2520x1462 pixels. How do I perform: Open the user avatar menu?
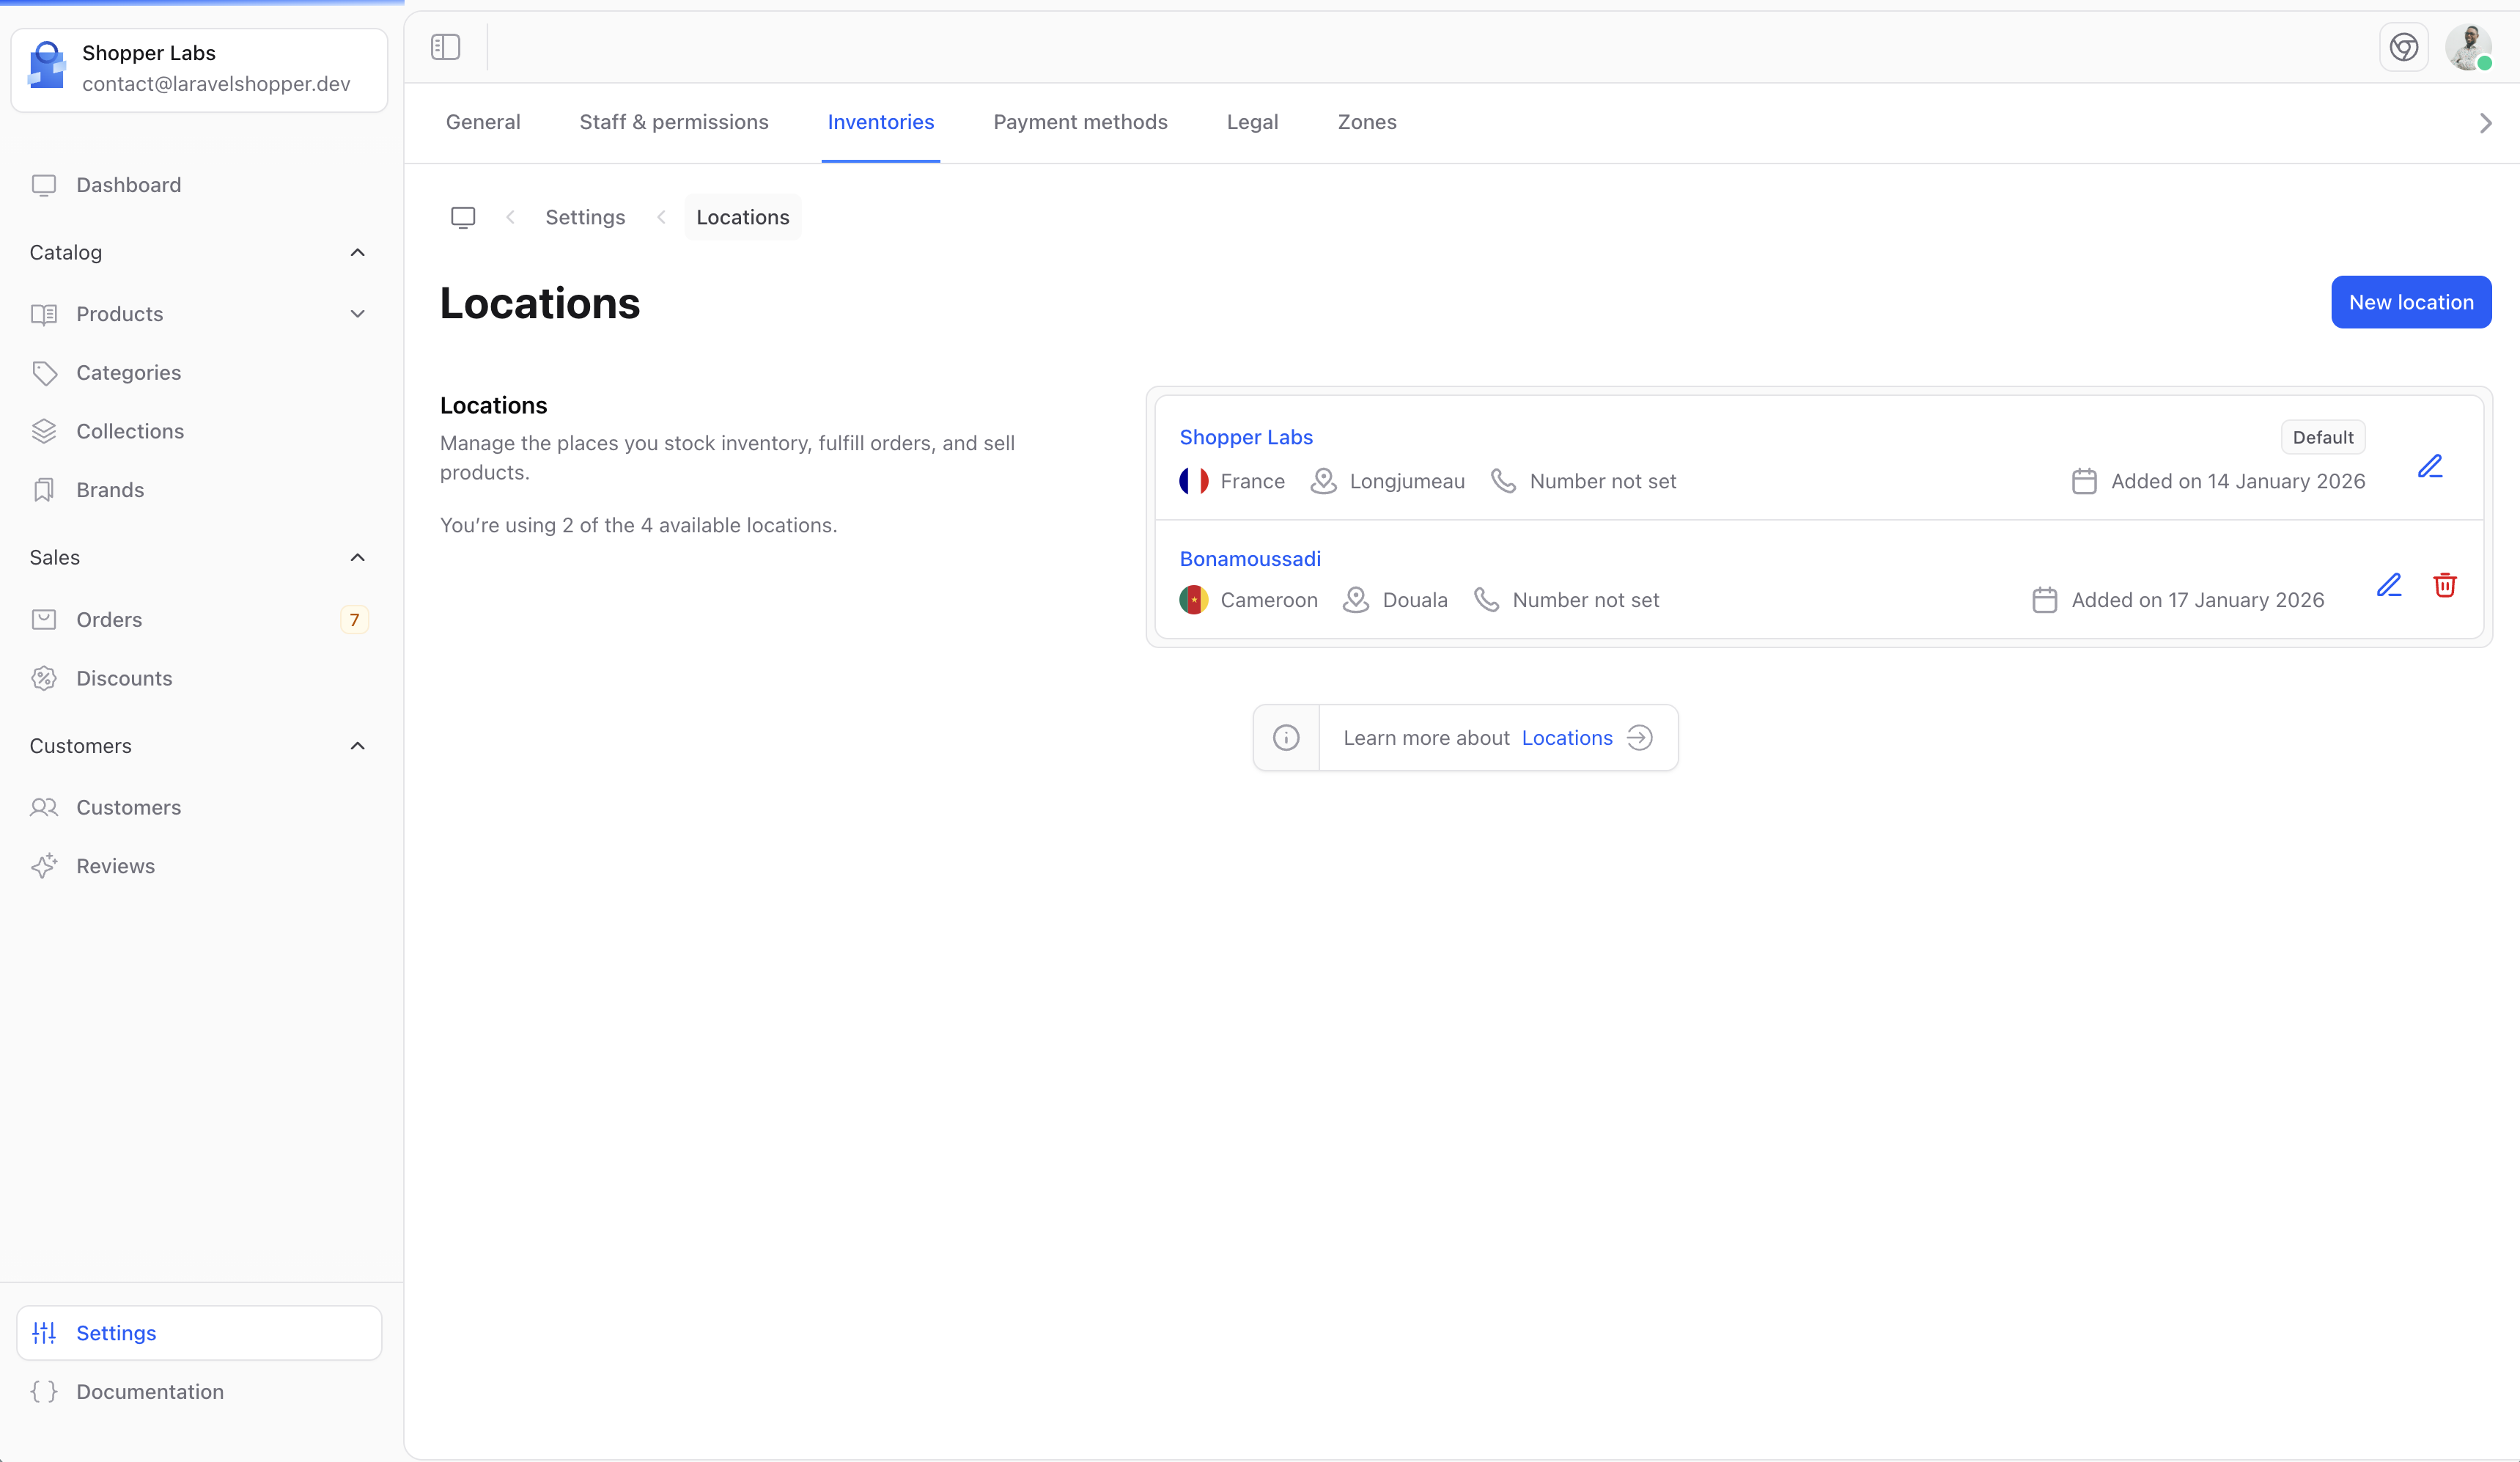2468,47
